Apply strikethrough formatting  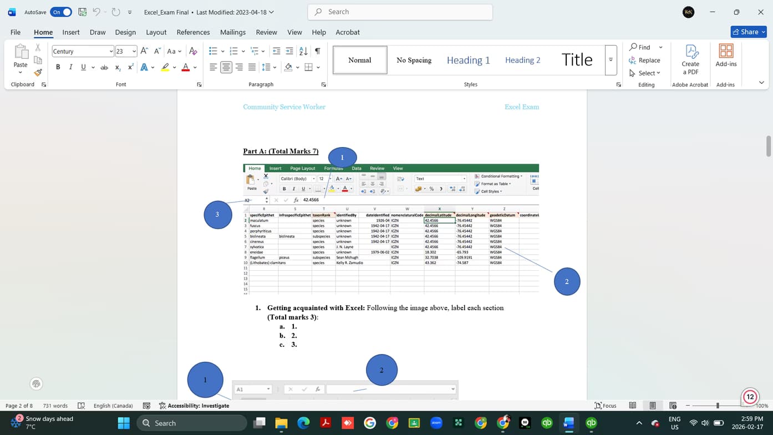point(104,67)
